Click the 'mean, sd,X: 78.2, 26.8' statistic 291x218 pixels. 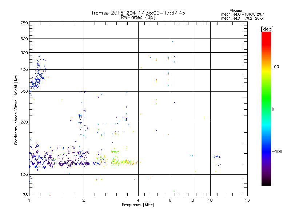pyautogui.click(x=242, y=18)
